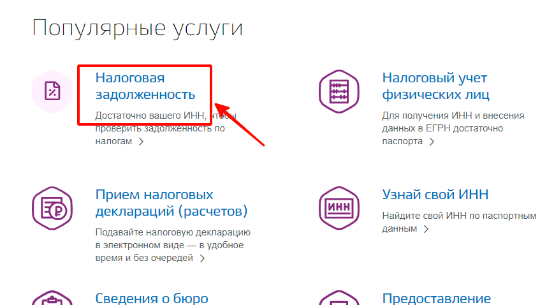Click the tax debt document-percent icon
This screenshot has width=554, height=305.
(x=52, y=91)
